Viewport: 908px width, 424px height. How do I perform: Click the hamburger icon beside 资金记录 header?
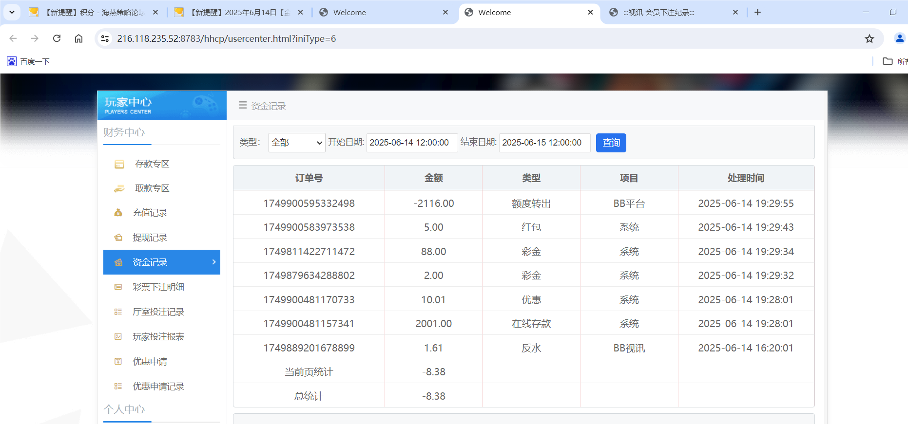(243, 105)
